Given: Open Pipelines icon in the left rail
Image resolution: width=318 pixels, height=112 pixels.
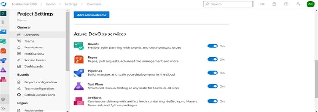Looking at the screenshot, I should (3, 60).
